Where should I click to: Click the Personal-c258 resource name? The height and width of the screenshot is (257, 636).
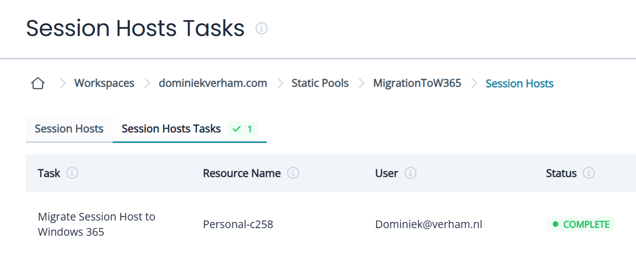238,224
